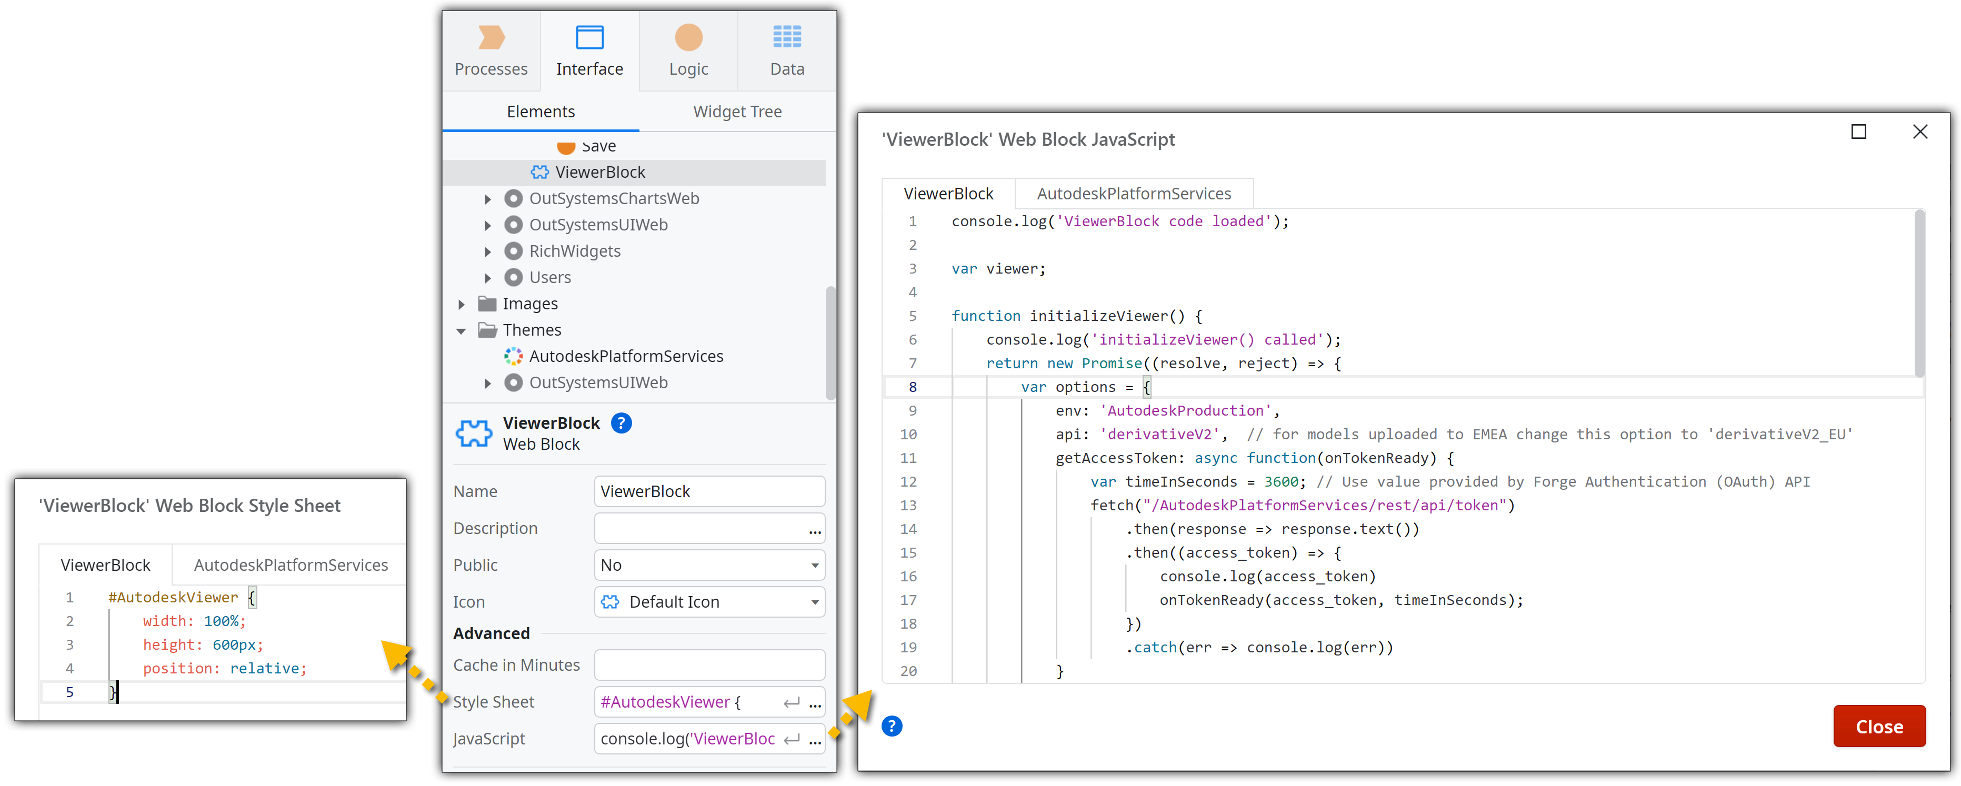Click the Data grid icon
Screen dimensions: 1961x786
(786, 36)
